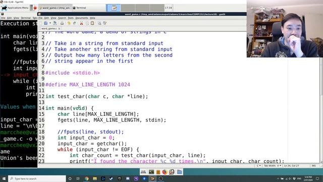Image resolution: width=323 pixels, height=182 pixels.
Task: Click the Redo icon in gedit toolbar
Action: (75, 23)
